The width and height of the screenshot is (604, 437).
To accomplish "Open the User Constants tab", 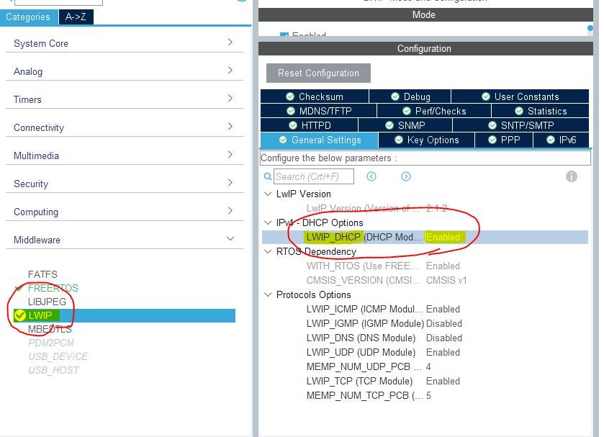I will click(x=520, y=96).
